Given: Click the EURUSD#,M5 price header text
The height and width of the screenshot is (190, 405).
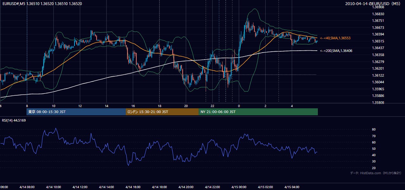Looking at the screenshot, I should [42, 4].
